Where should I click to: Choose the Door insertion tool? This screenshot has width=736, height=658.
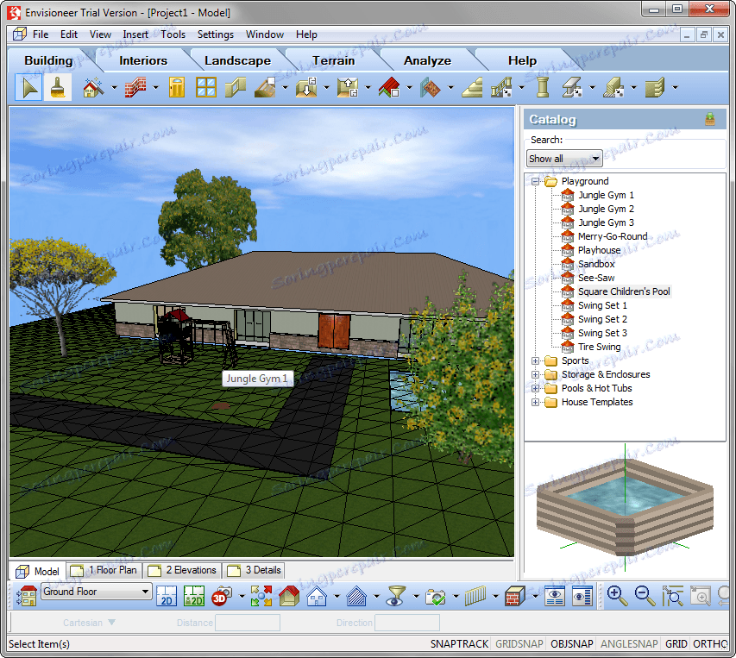(x=177, y=87)
